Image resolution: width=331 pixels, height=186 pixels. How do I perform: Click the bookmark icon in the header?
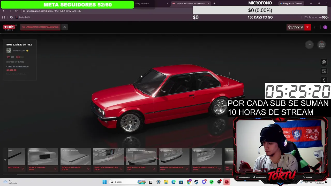[315, 27]
